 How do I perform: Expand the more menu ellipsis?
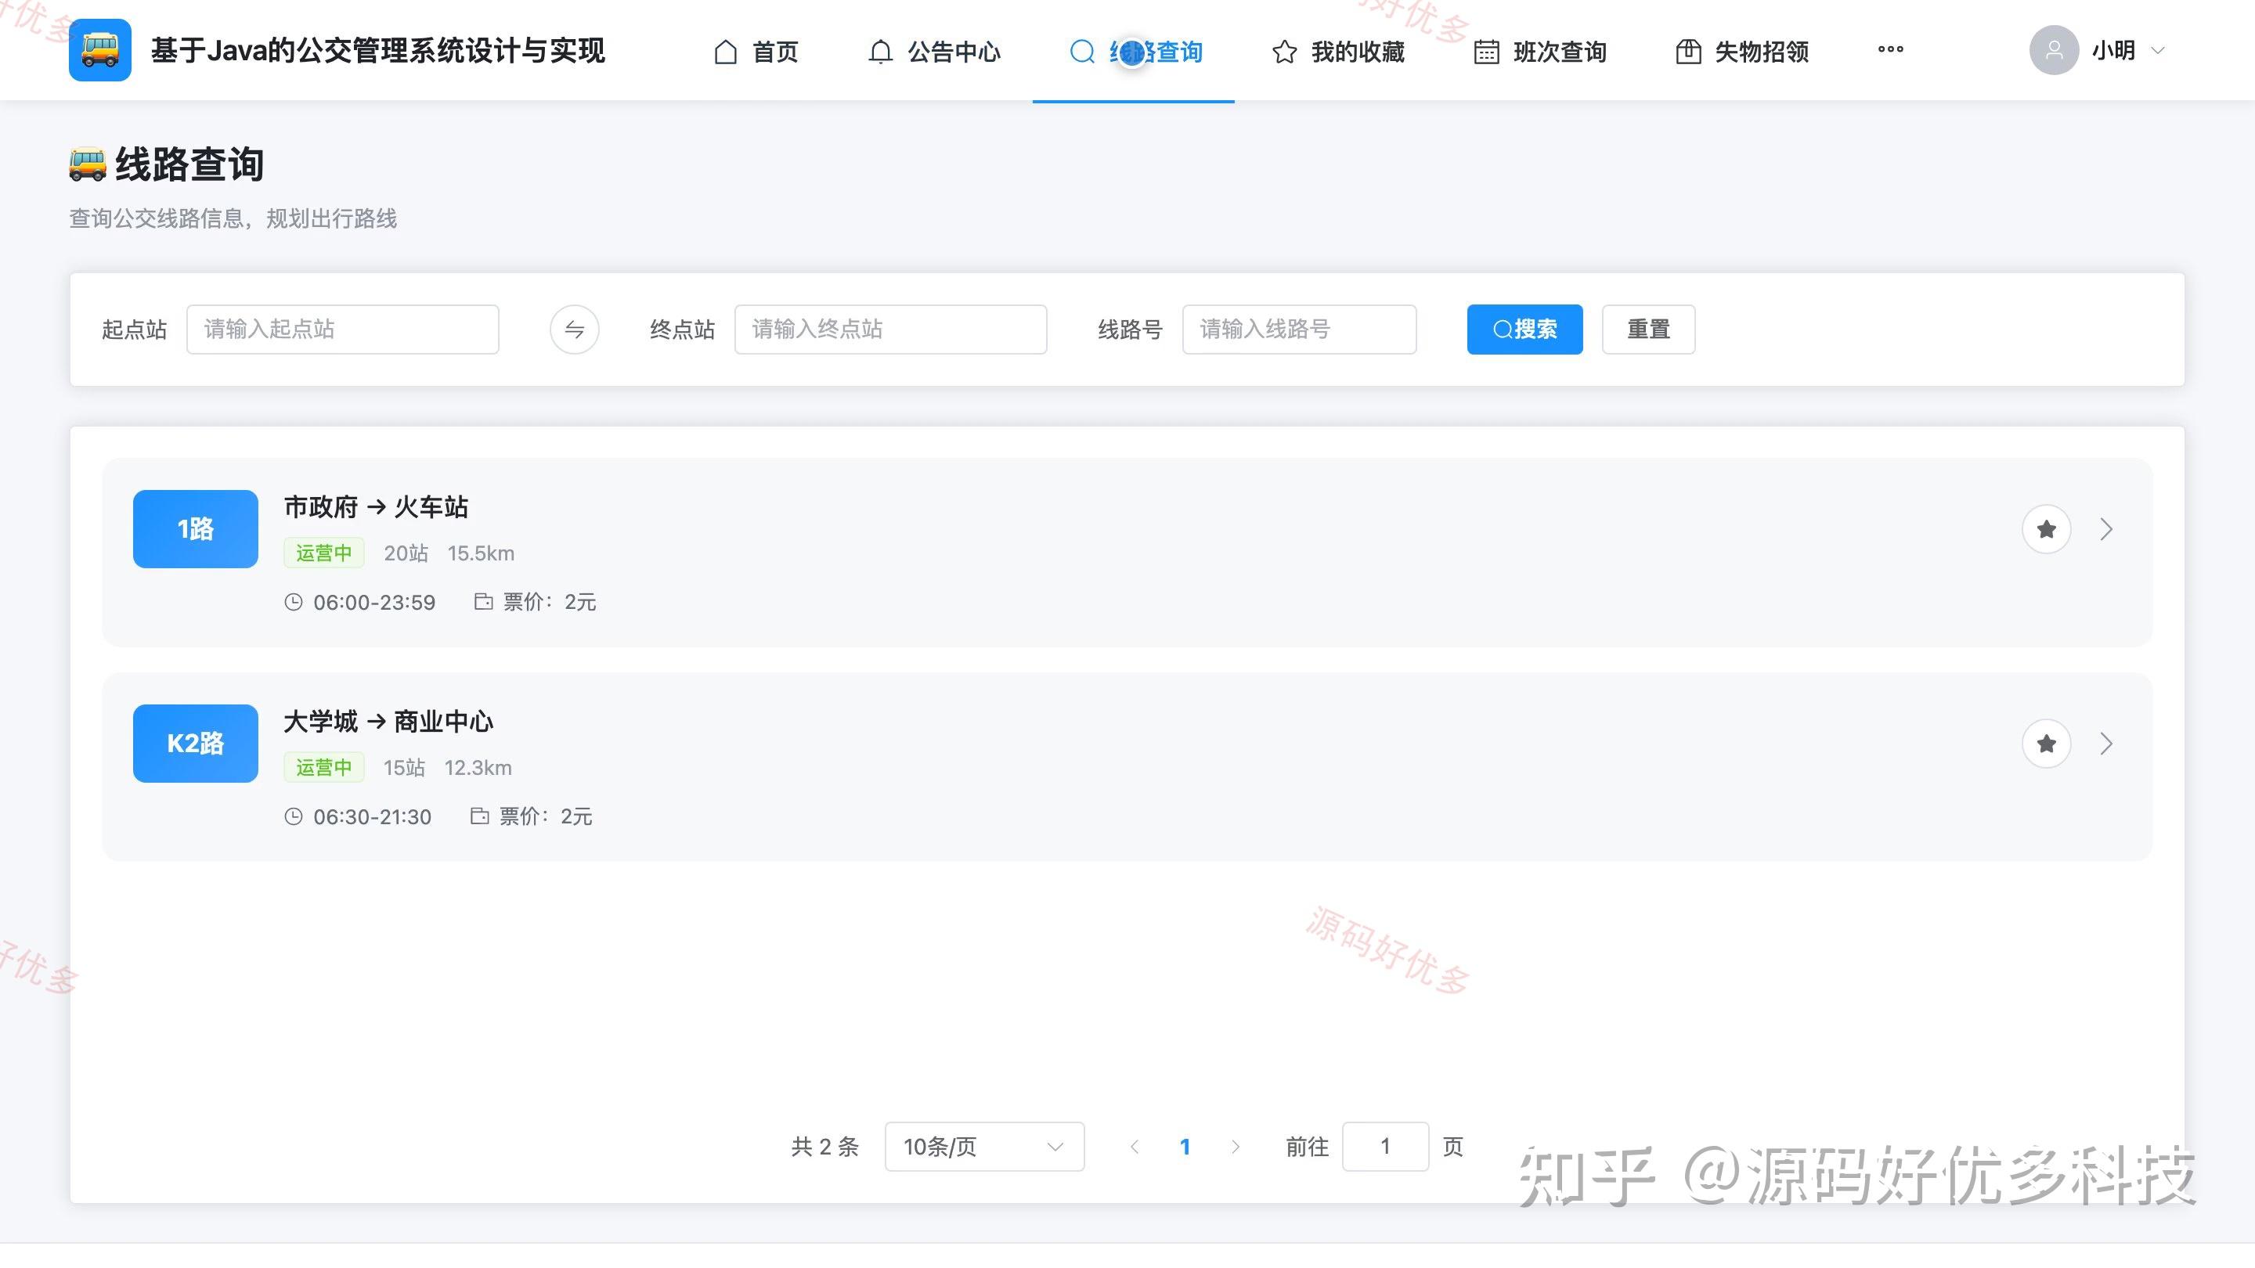1890,50
